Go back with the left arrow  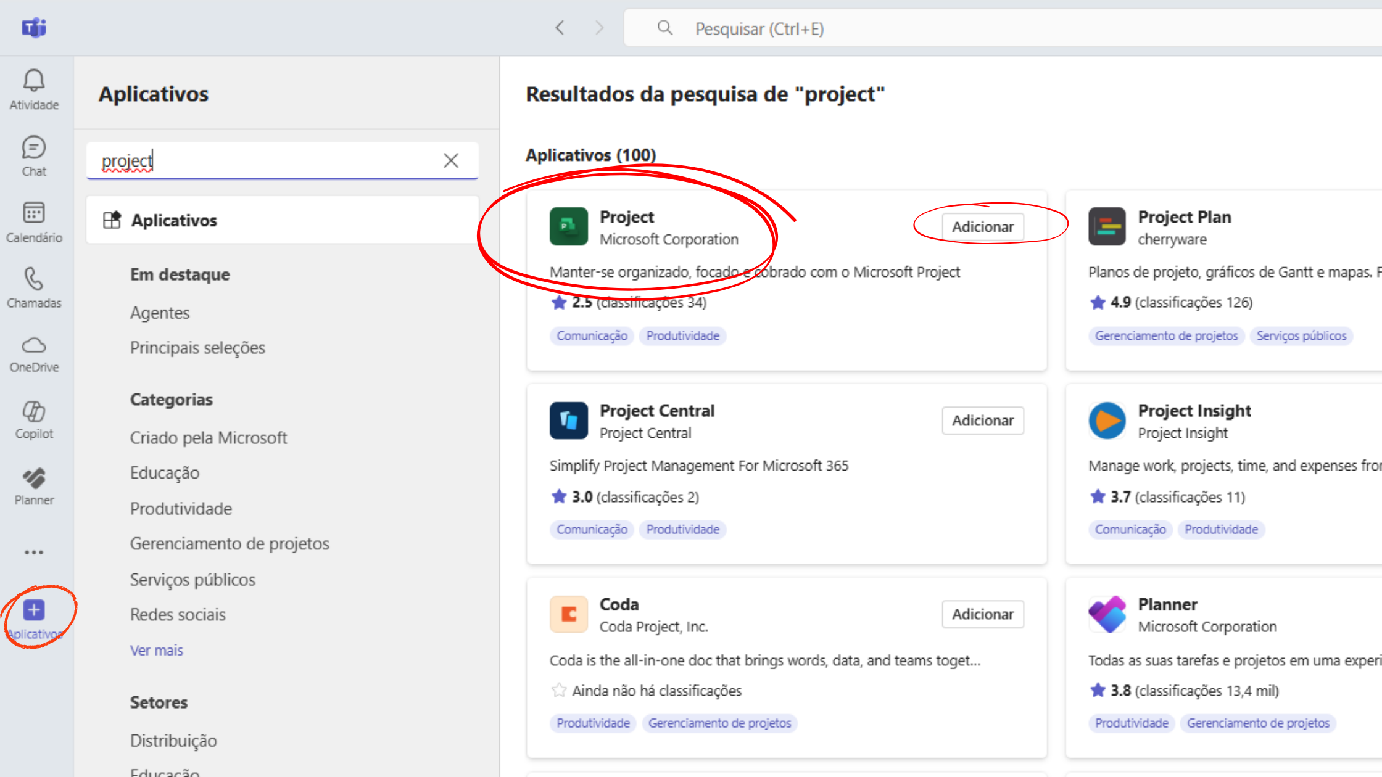pos(560,28)
